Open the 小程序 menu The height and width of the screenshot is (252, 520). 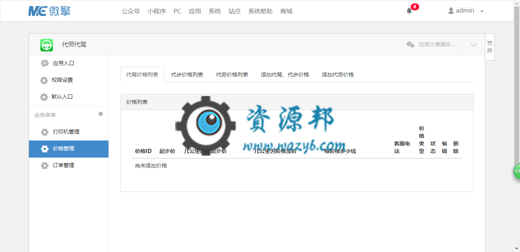pos(156,11)
